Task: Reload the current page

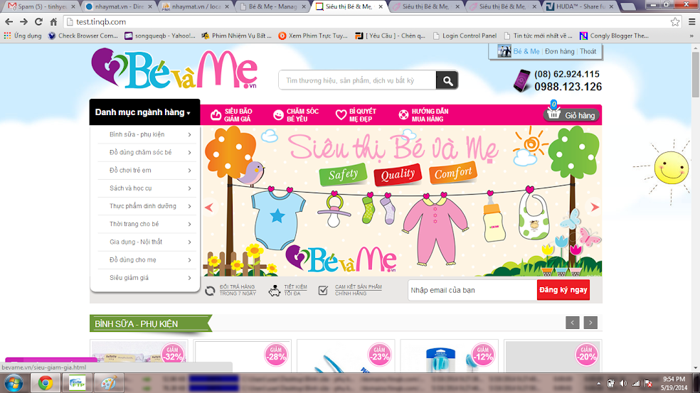Action: [x=39, y=21]
